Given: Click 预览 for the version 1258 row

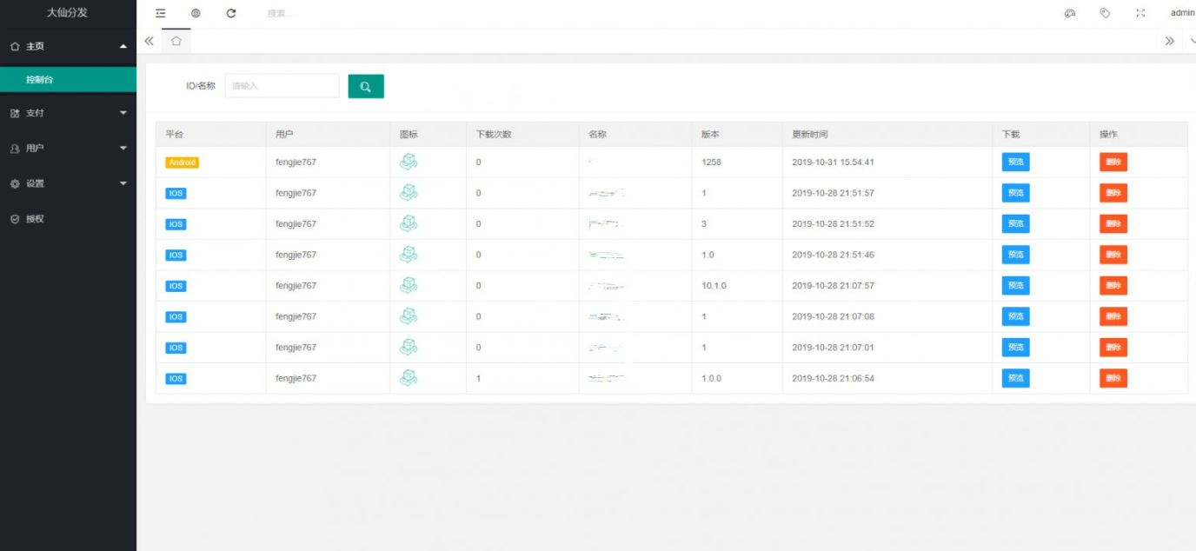Looking at the screenshot, I should click(1015, 162).
